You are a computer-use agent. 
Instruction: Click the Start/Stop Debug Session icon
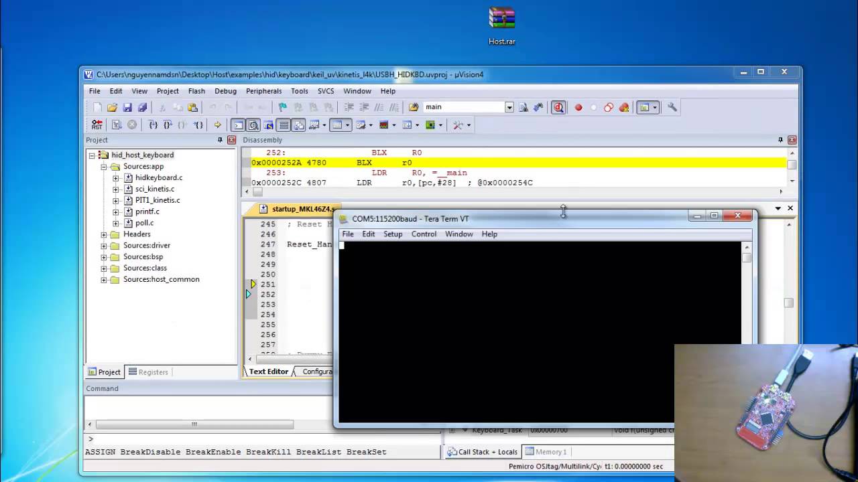558,107
